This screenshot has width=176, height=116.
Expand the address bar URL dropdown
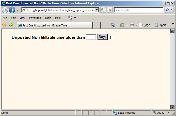click(97, 10)
